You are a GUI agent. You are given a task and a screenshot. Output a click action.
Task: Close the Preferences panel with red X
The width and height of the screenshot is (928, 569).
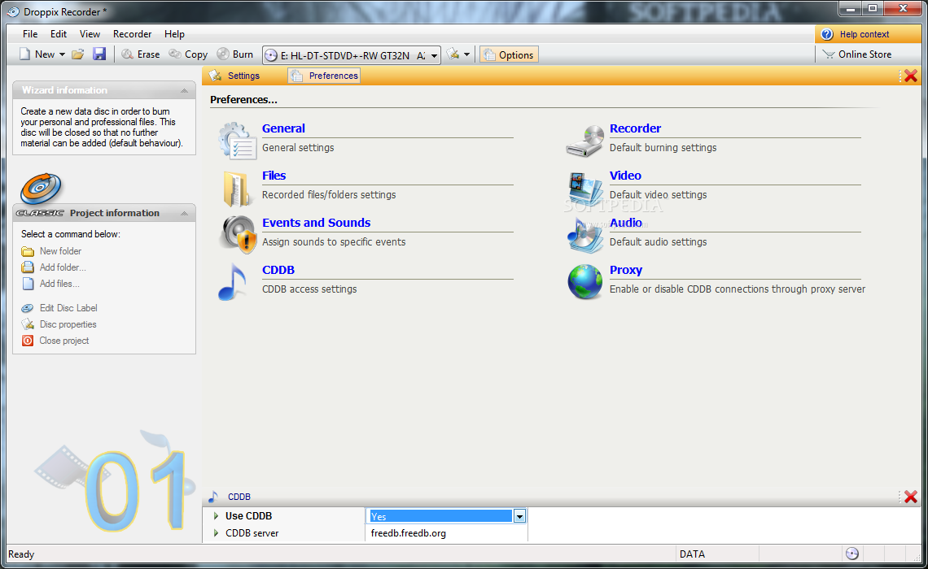coord(911,76)
